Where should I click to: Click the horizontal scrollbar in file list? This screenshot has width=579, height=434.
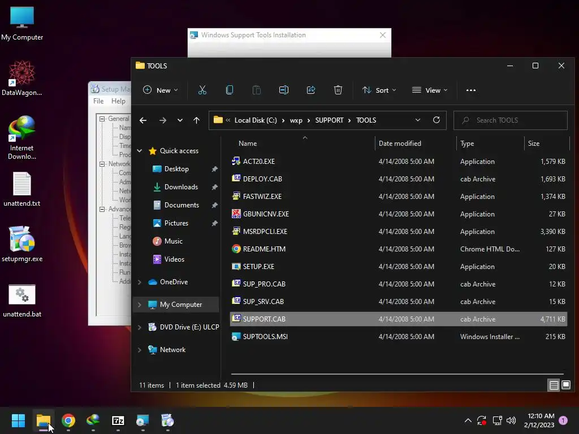coord(397,374)
